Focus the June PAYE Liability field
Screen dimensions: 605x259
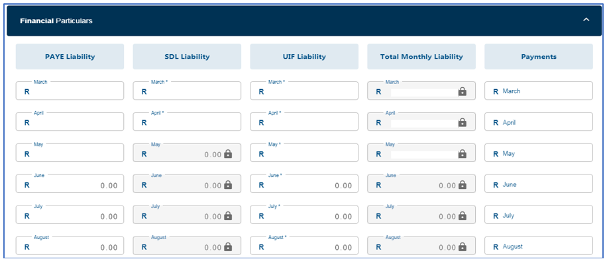pyautogui.click(x=70, y=184)
